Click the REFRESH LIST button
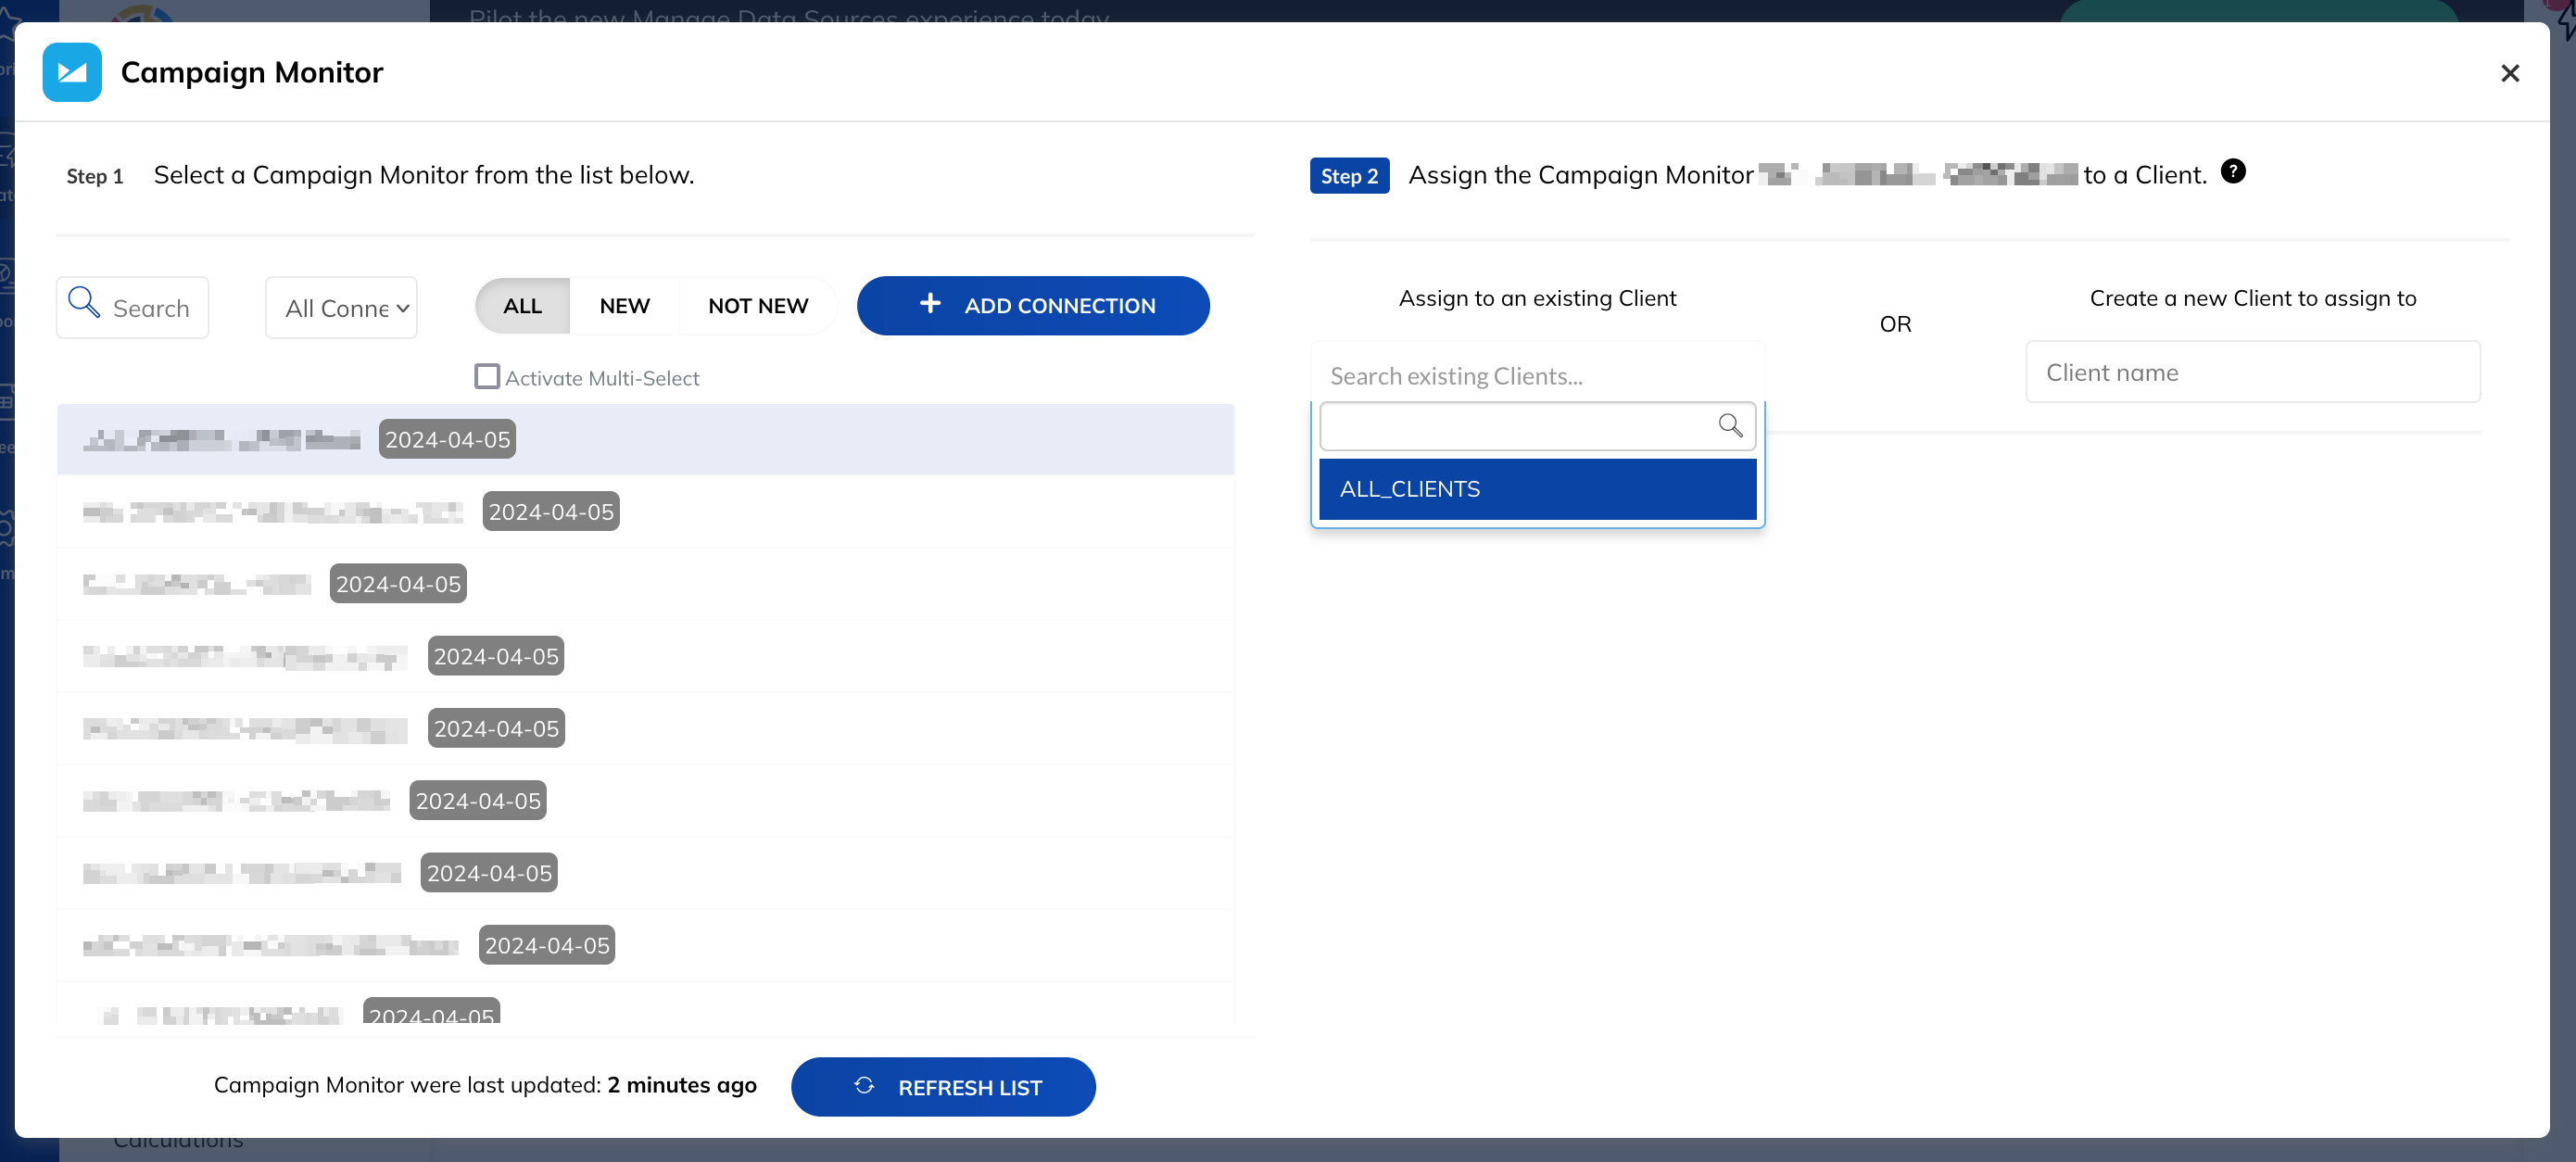Image resolution: width=2576 pixels, height=1162 pixels. (x=943, y=1087)
